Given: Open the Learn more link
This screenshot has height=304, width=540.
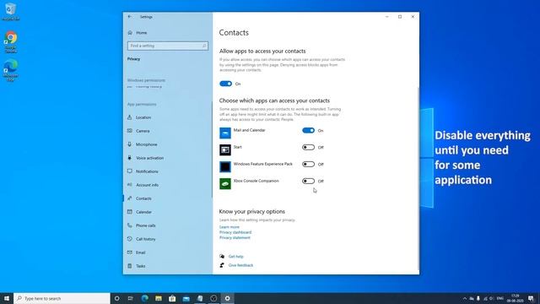Looking at the screenshot, I should (x=229, y=227).
